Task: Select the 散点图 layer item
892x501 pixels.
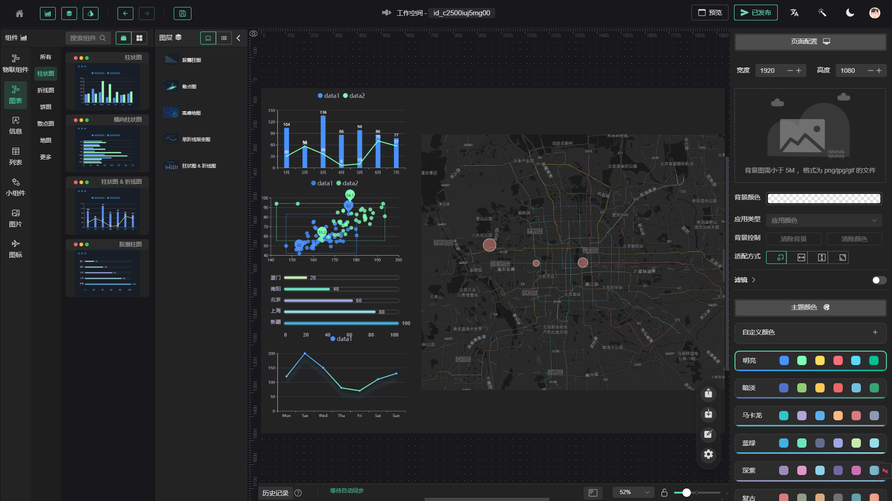Action: [x=189, y=87]
